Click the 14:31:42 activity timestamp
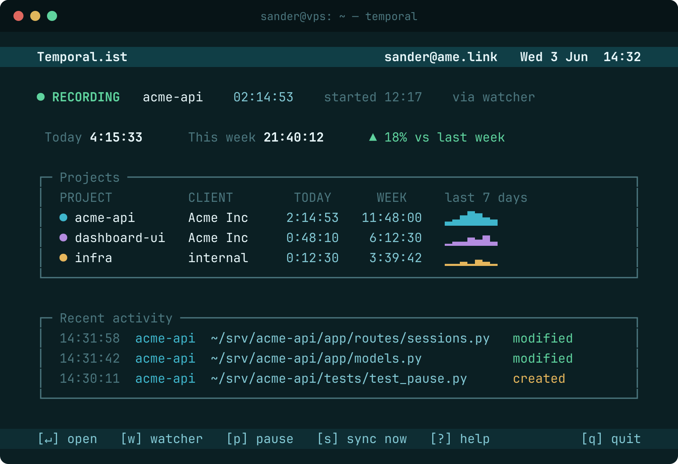 (x=90, y=358)
